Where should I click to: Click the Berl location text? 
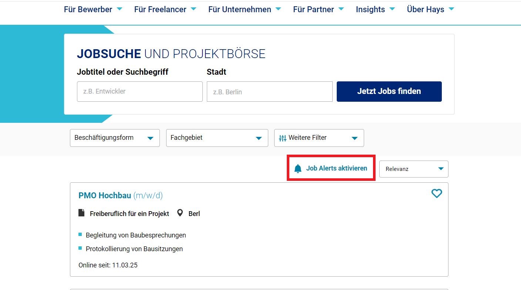click(194, 214)
